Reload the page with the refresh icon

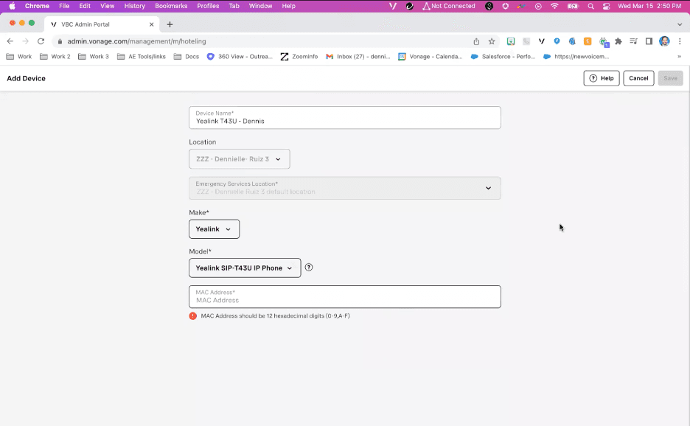tap(41, 41)
